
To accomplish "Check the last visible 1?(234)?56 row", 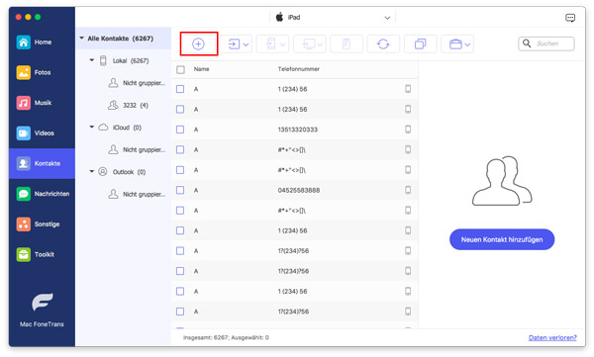I will (x=180, y=312).
